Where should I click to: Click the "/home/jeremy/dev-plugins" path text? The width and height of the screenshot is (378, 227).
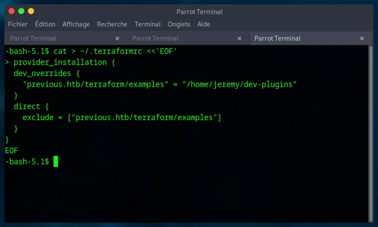[239, 84]
